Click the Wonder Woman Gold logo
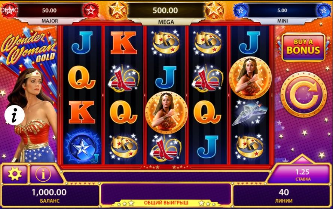333x209 pixels. tap(29, 49)
